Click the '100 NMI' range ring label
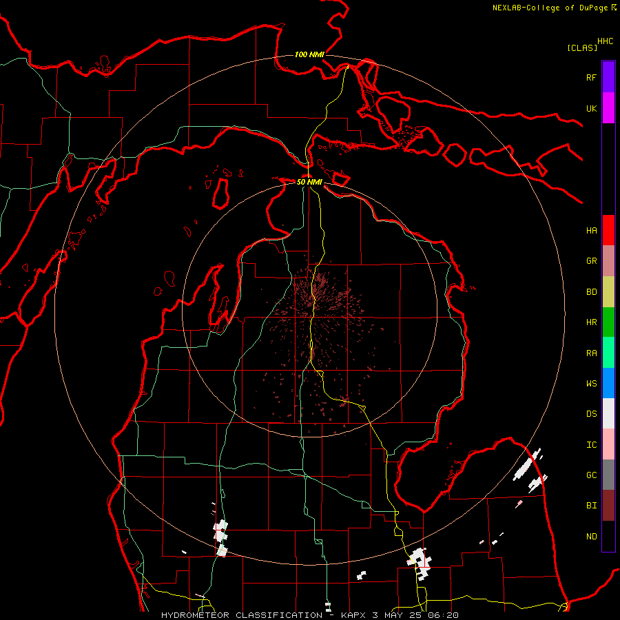620x620 pixels. click(x=309, y=54)
